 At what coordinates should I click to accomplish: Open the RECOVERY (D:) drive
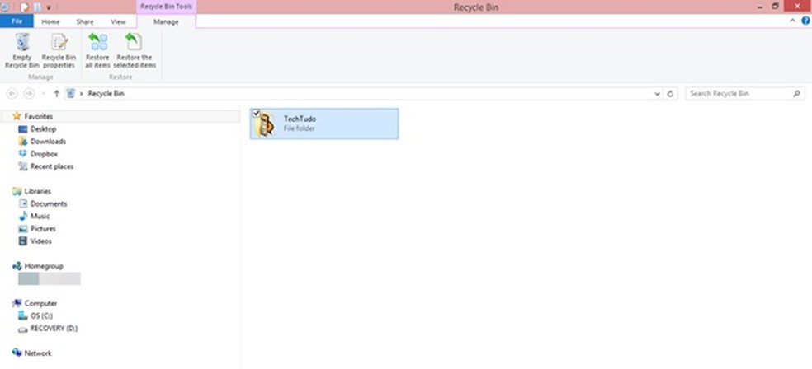tap(54, 328)
